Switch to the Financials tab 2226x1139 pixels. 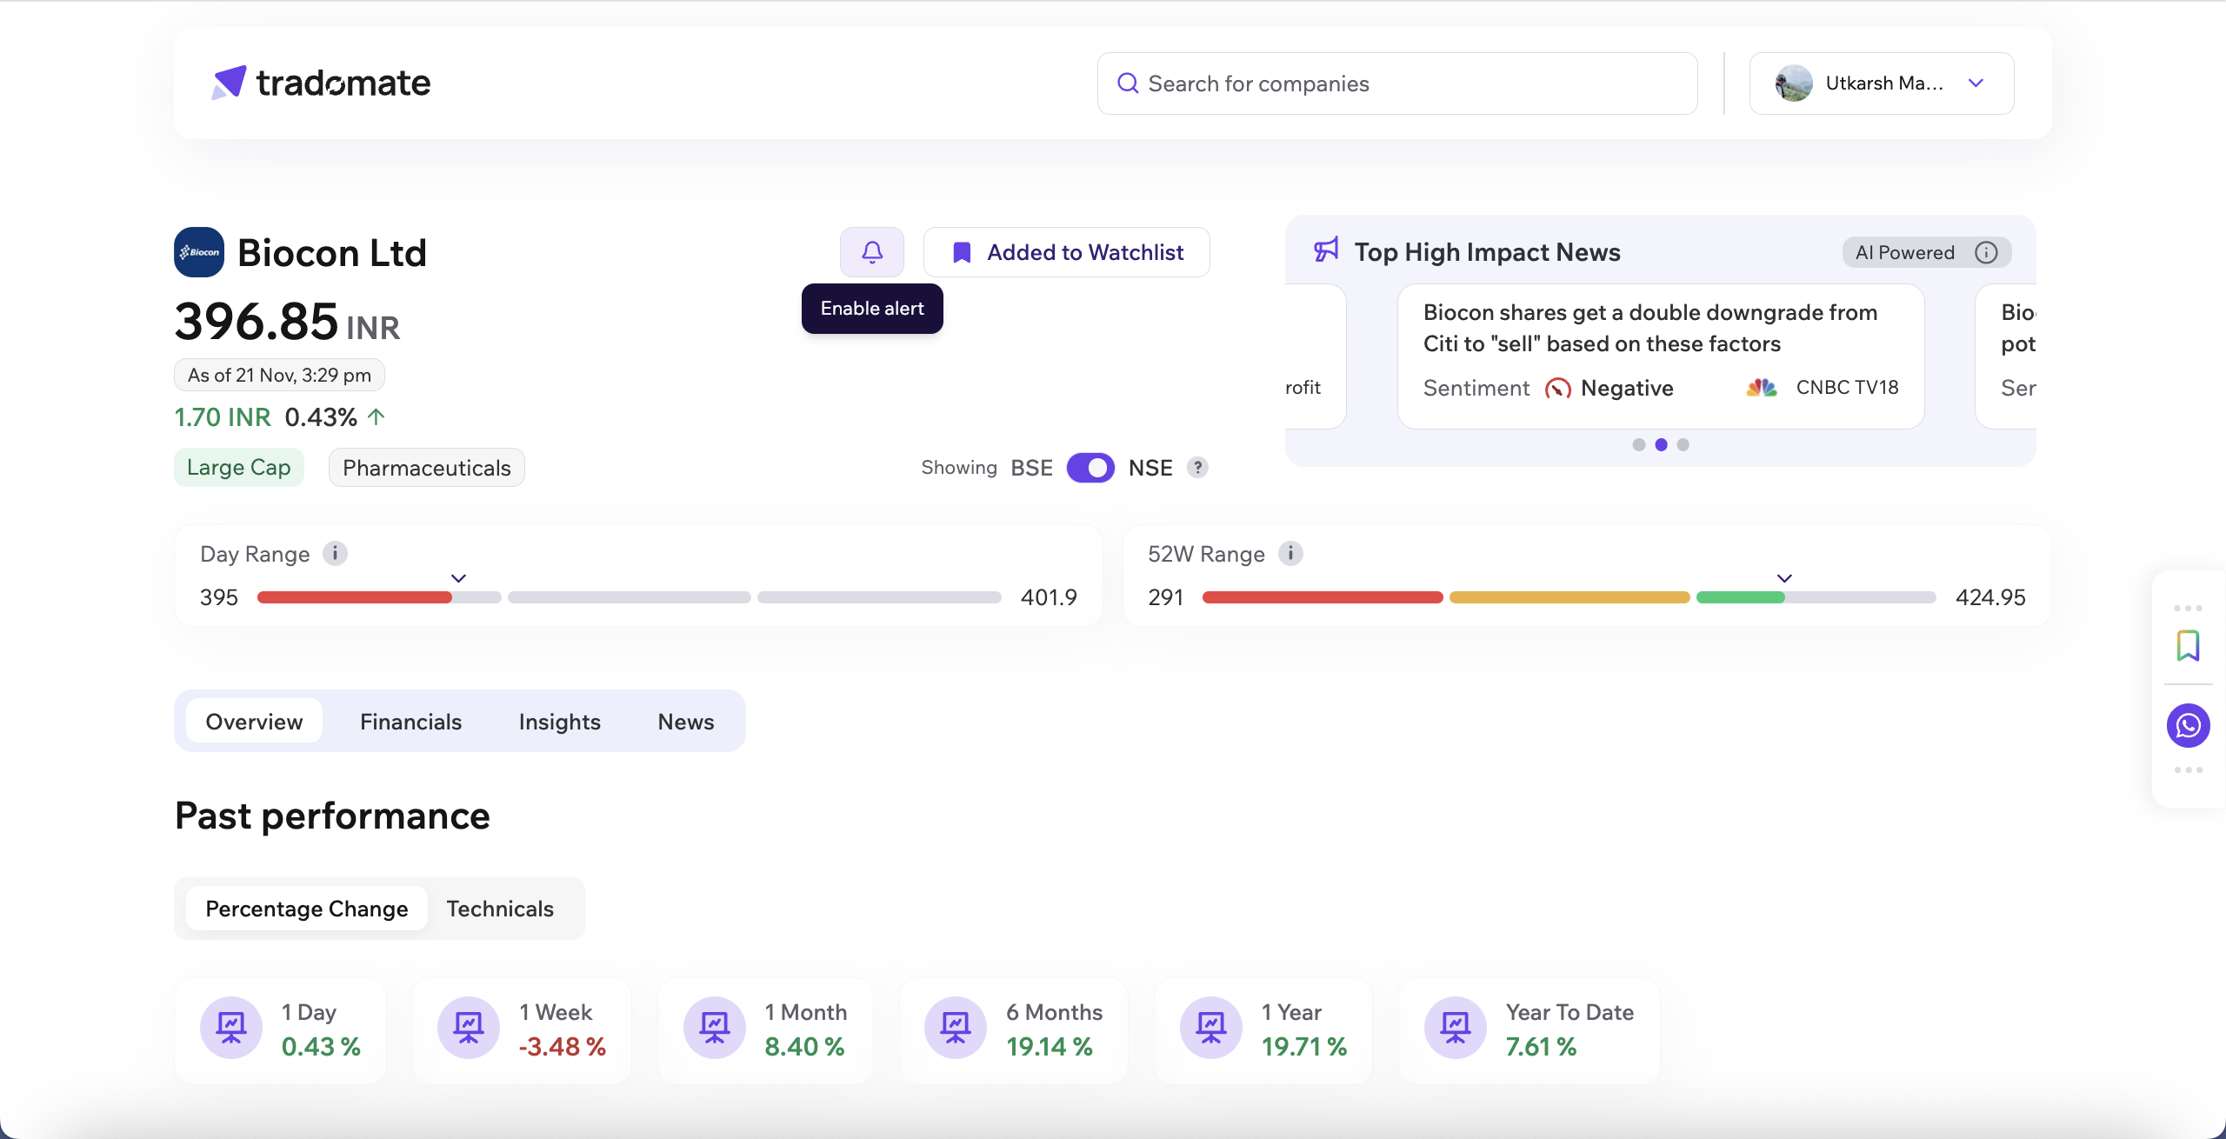coord(410,722)
